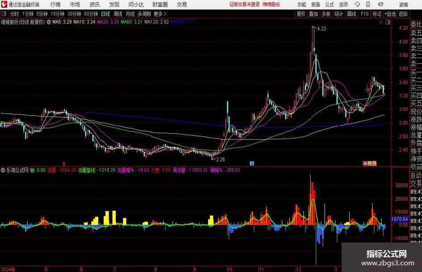
Task: Click the 4.22 high price label
Action: [322, 29]
